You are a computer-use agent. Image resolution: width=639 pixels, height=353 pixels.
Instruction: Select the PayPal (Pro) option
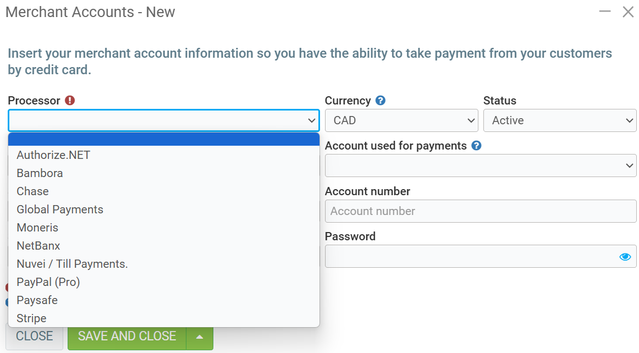48,282
